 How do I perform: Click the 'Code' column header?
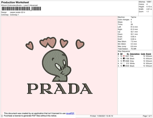click(x=143, y=54)
